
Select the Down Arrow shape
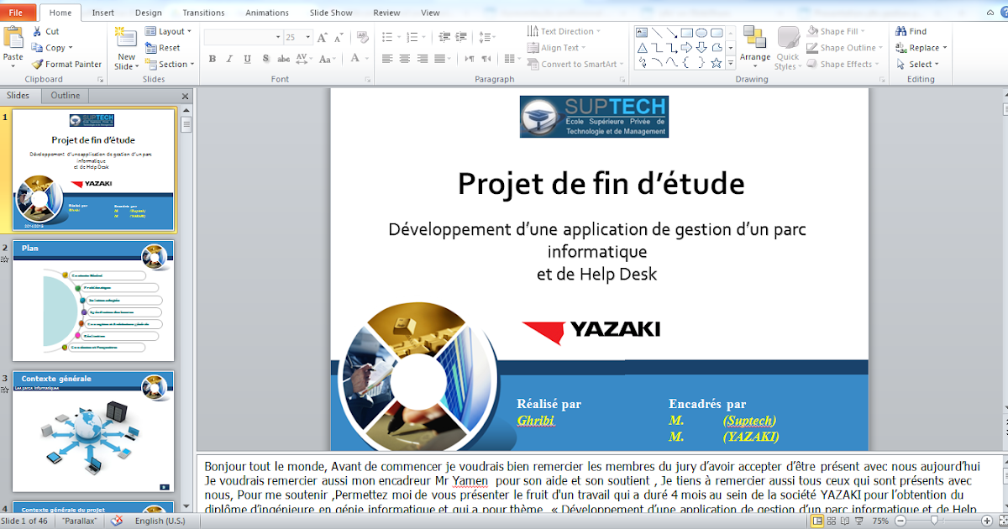coord(701,47)
